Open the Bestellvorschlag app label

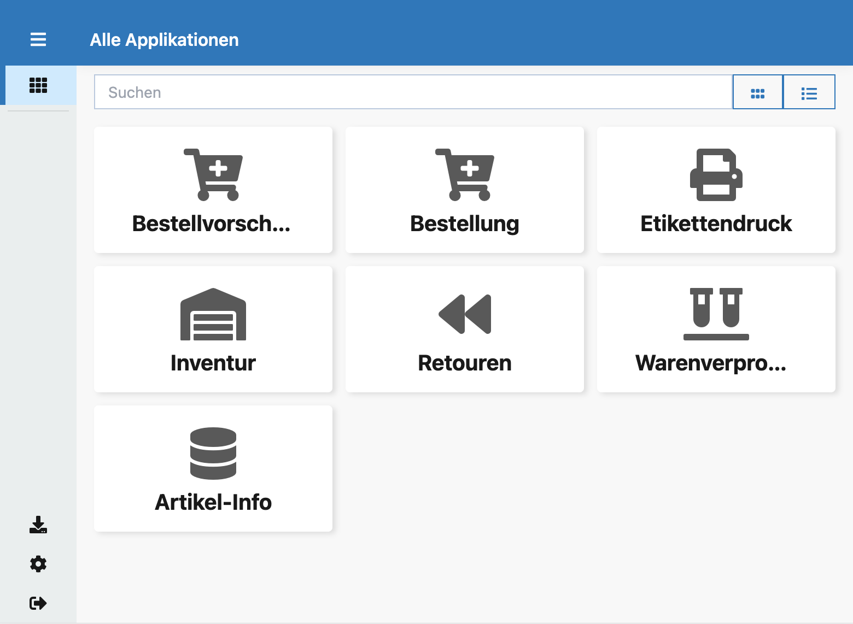212,224
